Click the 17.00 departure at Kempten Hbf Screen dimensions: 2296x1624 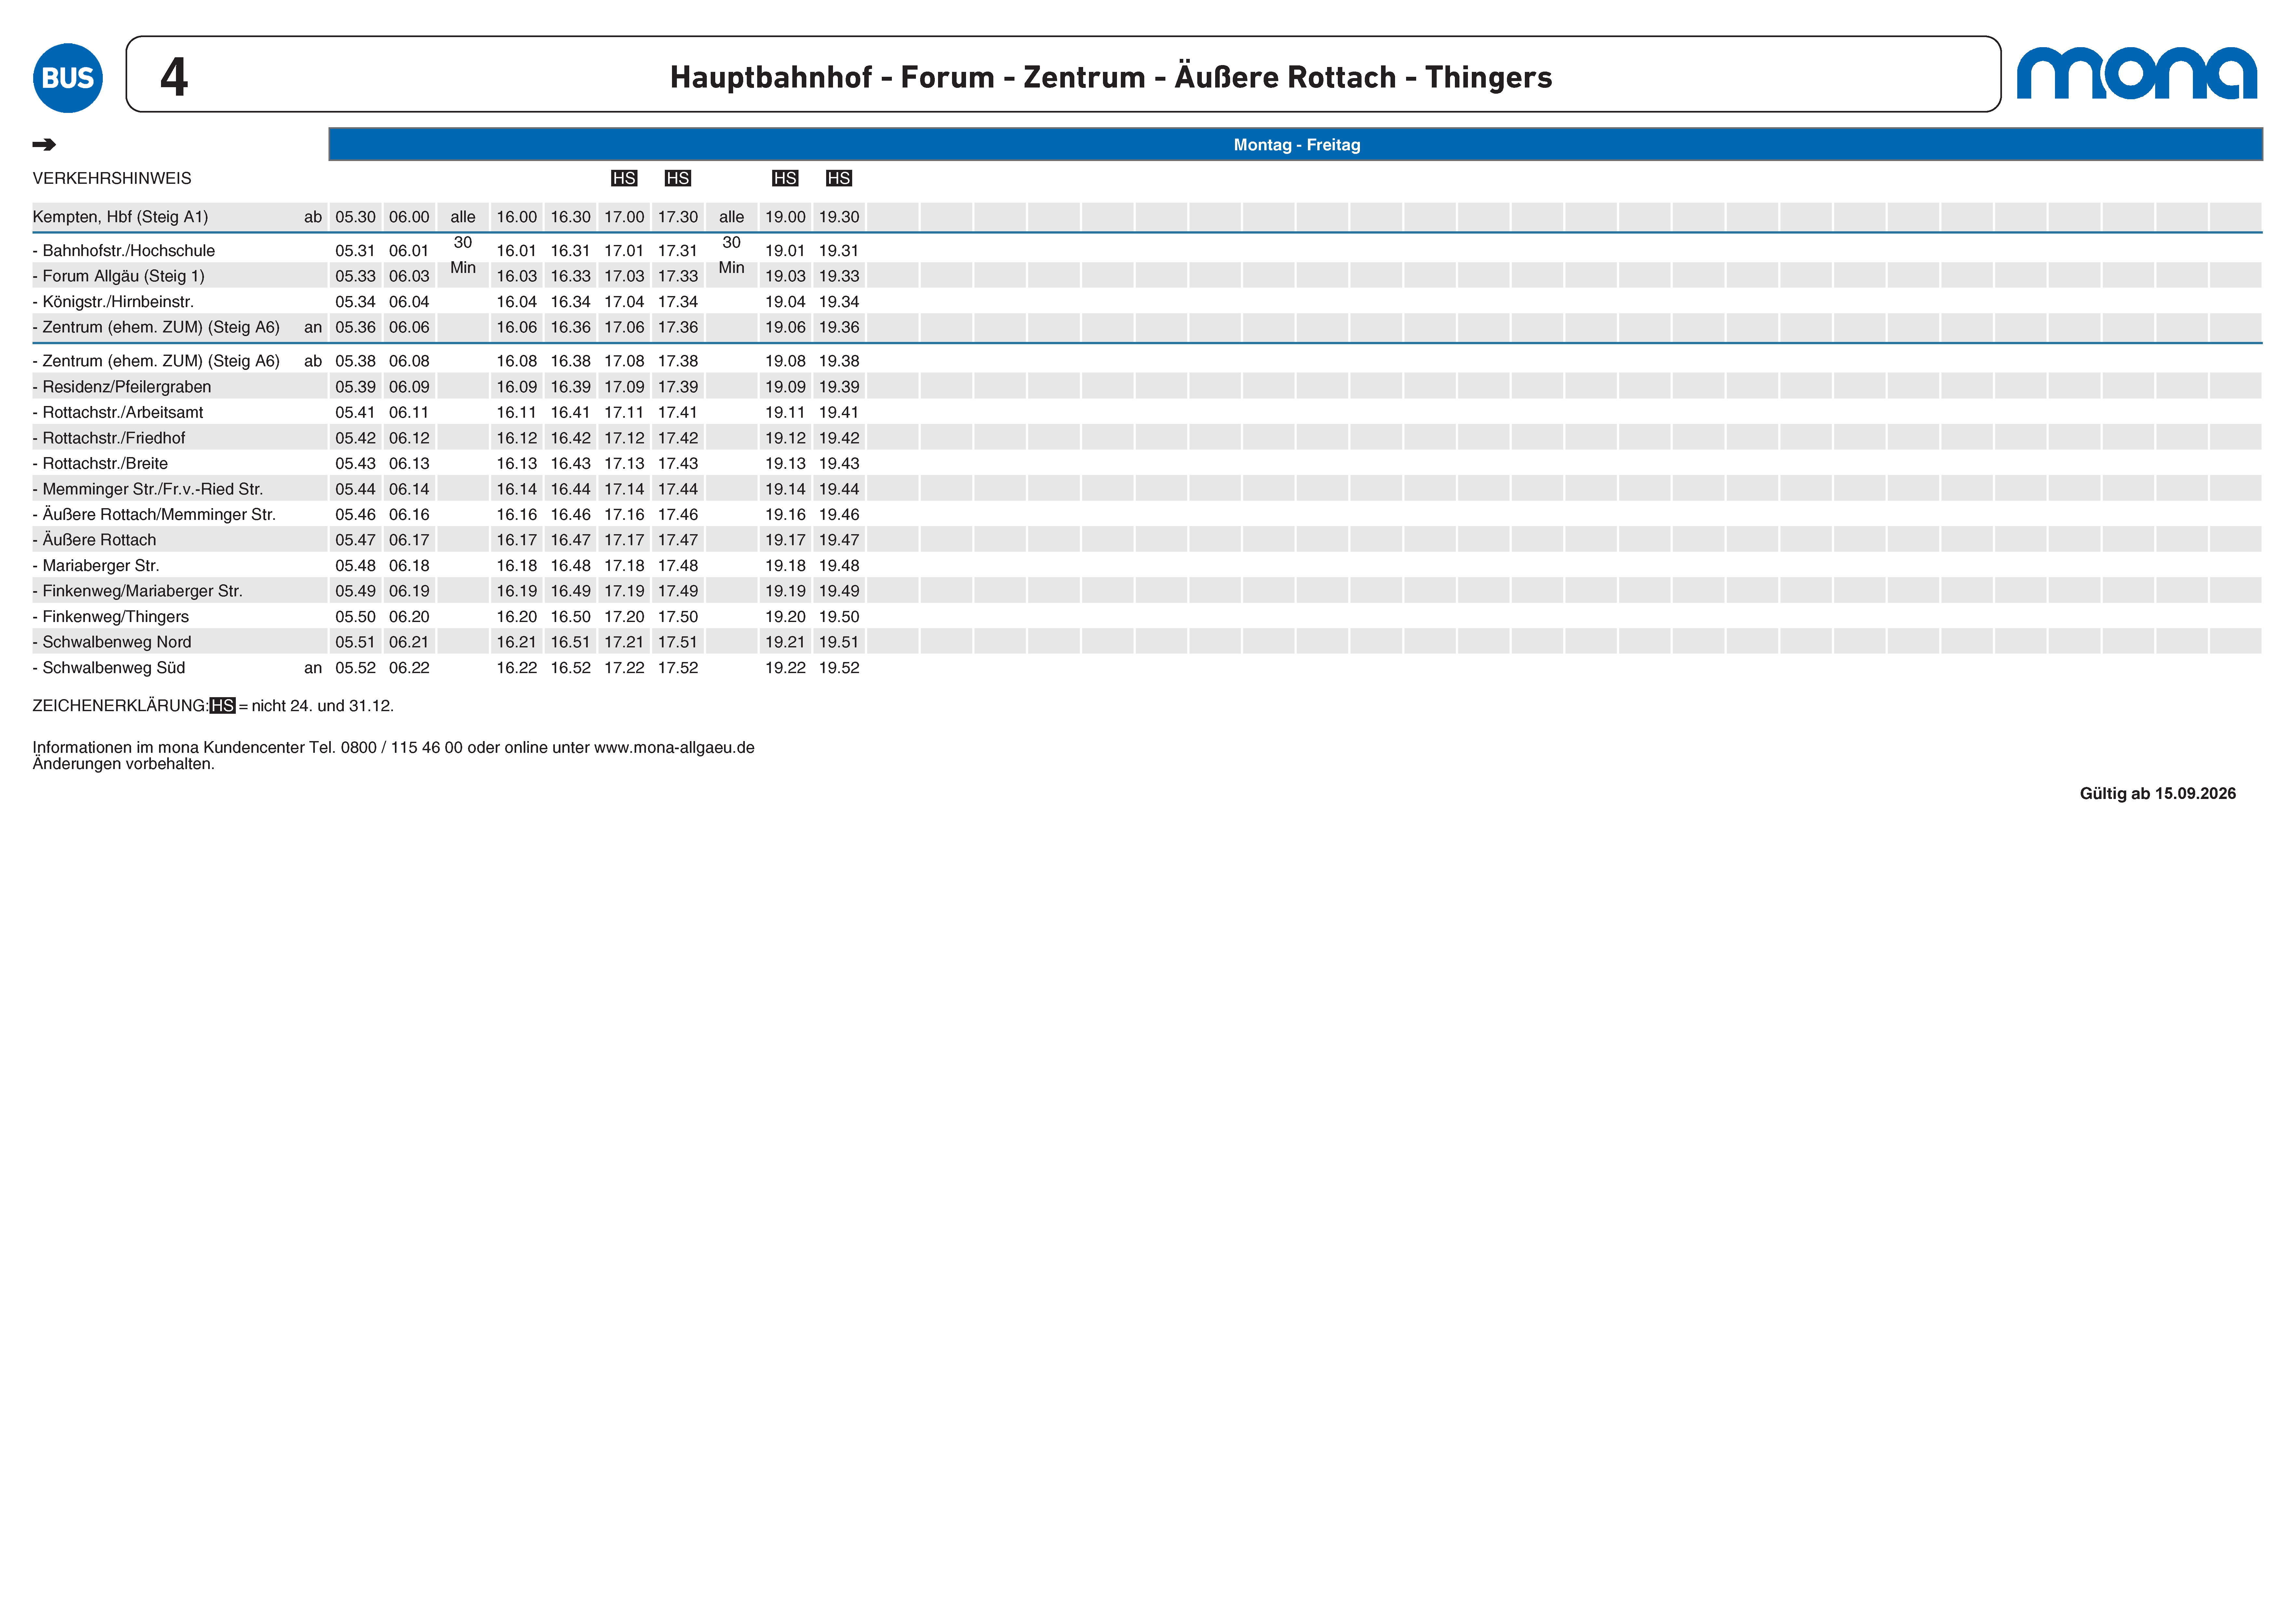click(x=624, y=217)
